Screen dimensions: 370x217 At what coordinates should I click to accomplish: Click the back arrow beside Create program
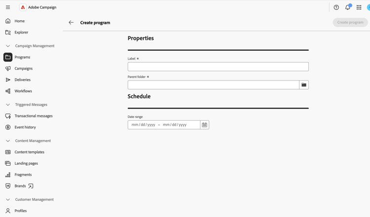point(71,22)
